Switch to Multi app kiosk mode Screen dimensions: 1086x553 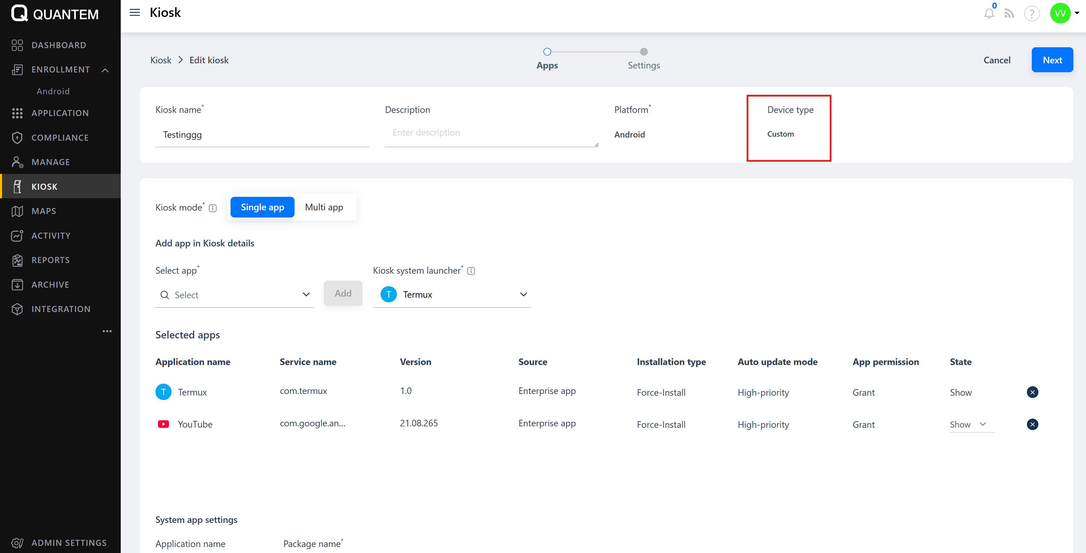point(324,207)
